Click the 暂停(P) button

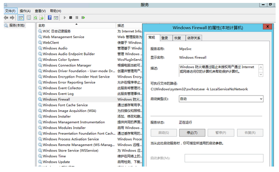[221, 133]
